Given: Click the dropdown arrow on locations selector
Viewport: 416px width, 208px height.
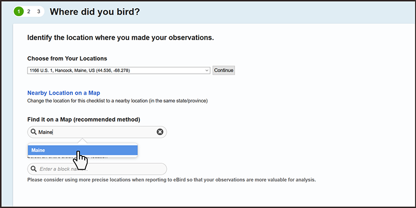Looking at the screenshot, I should point(207,70).
